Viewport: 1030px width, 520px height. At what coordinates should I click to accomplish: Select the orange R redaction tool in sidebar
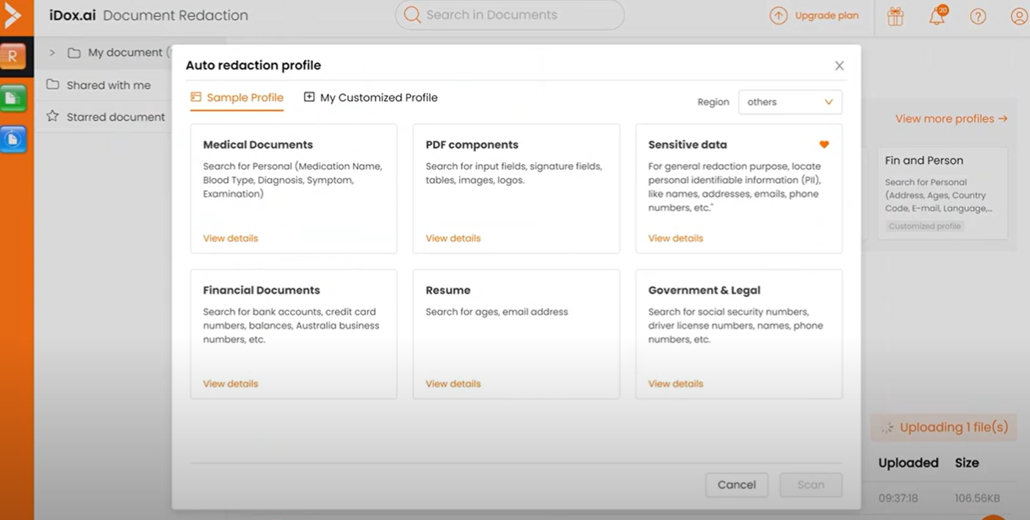coord(14,56)
